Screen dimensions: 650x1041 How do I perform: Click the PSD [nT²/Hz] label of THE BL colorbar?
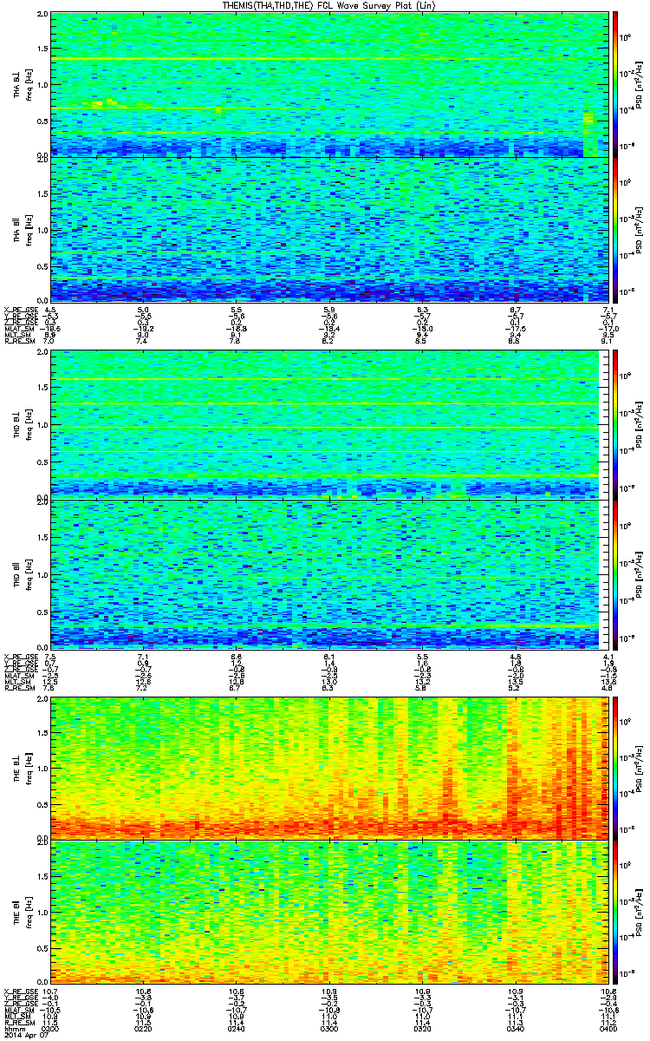coord(640,769)
